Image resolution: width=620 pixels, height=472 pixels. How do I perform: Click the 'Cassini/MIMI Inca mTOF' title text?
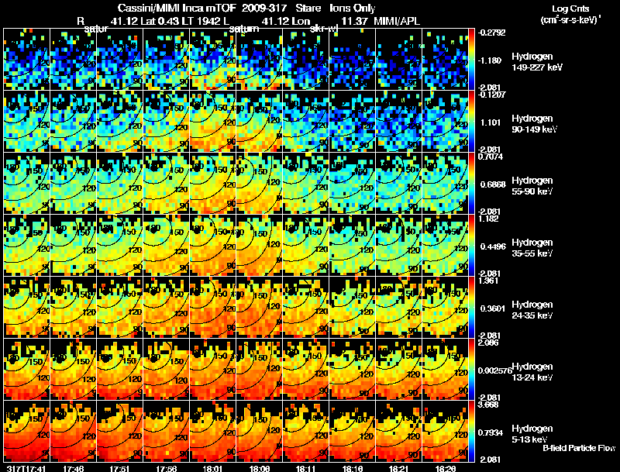[x=177, y=8]
